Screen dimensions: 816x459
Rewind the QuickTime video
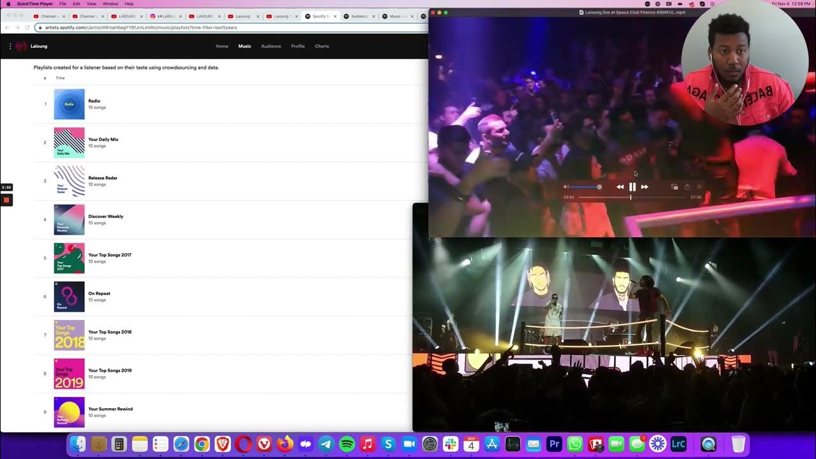pyautogui.click(x=620, y=187)
